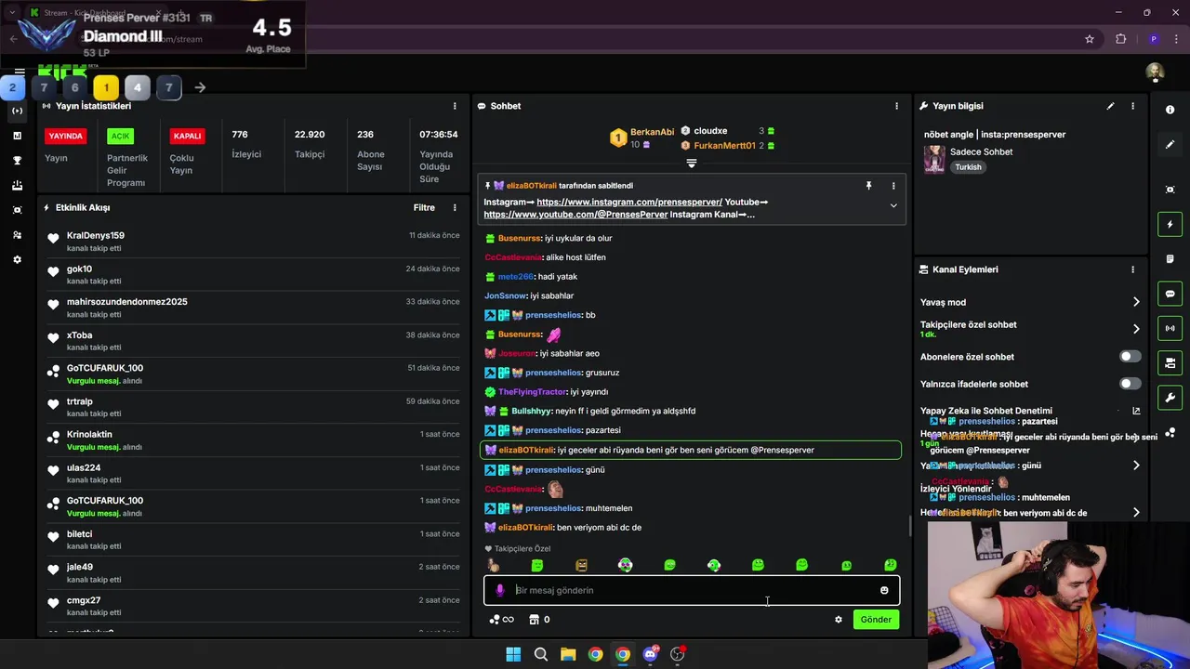The height and width of the screenshot is (669, 1190).
Task: Toggle the channel actions widget icon
Action: 1170,362
